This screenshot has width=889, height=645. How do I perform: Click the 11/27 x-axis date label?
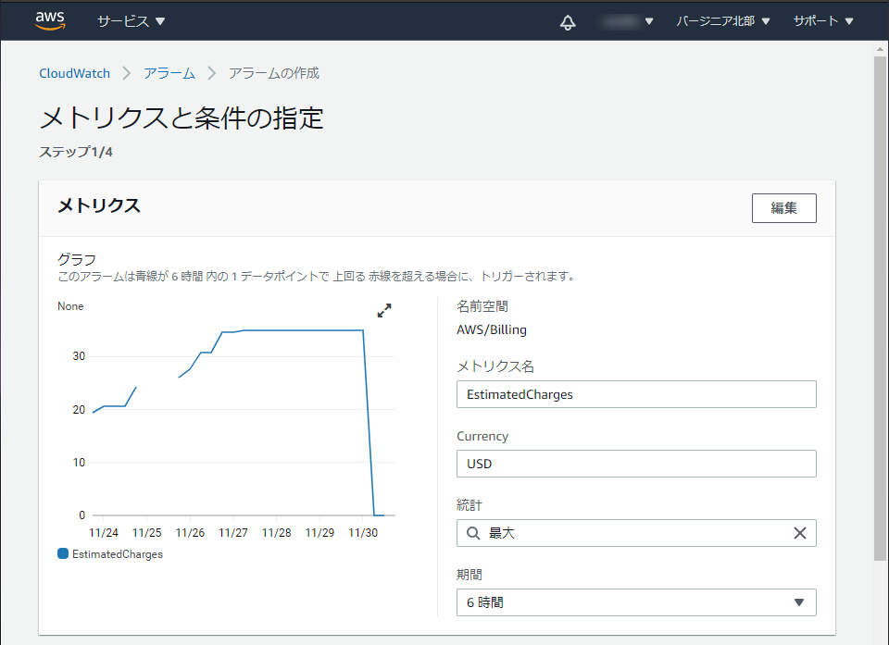(233, 533)
